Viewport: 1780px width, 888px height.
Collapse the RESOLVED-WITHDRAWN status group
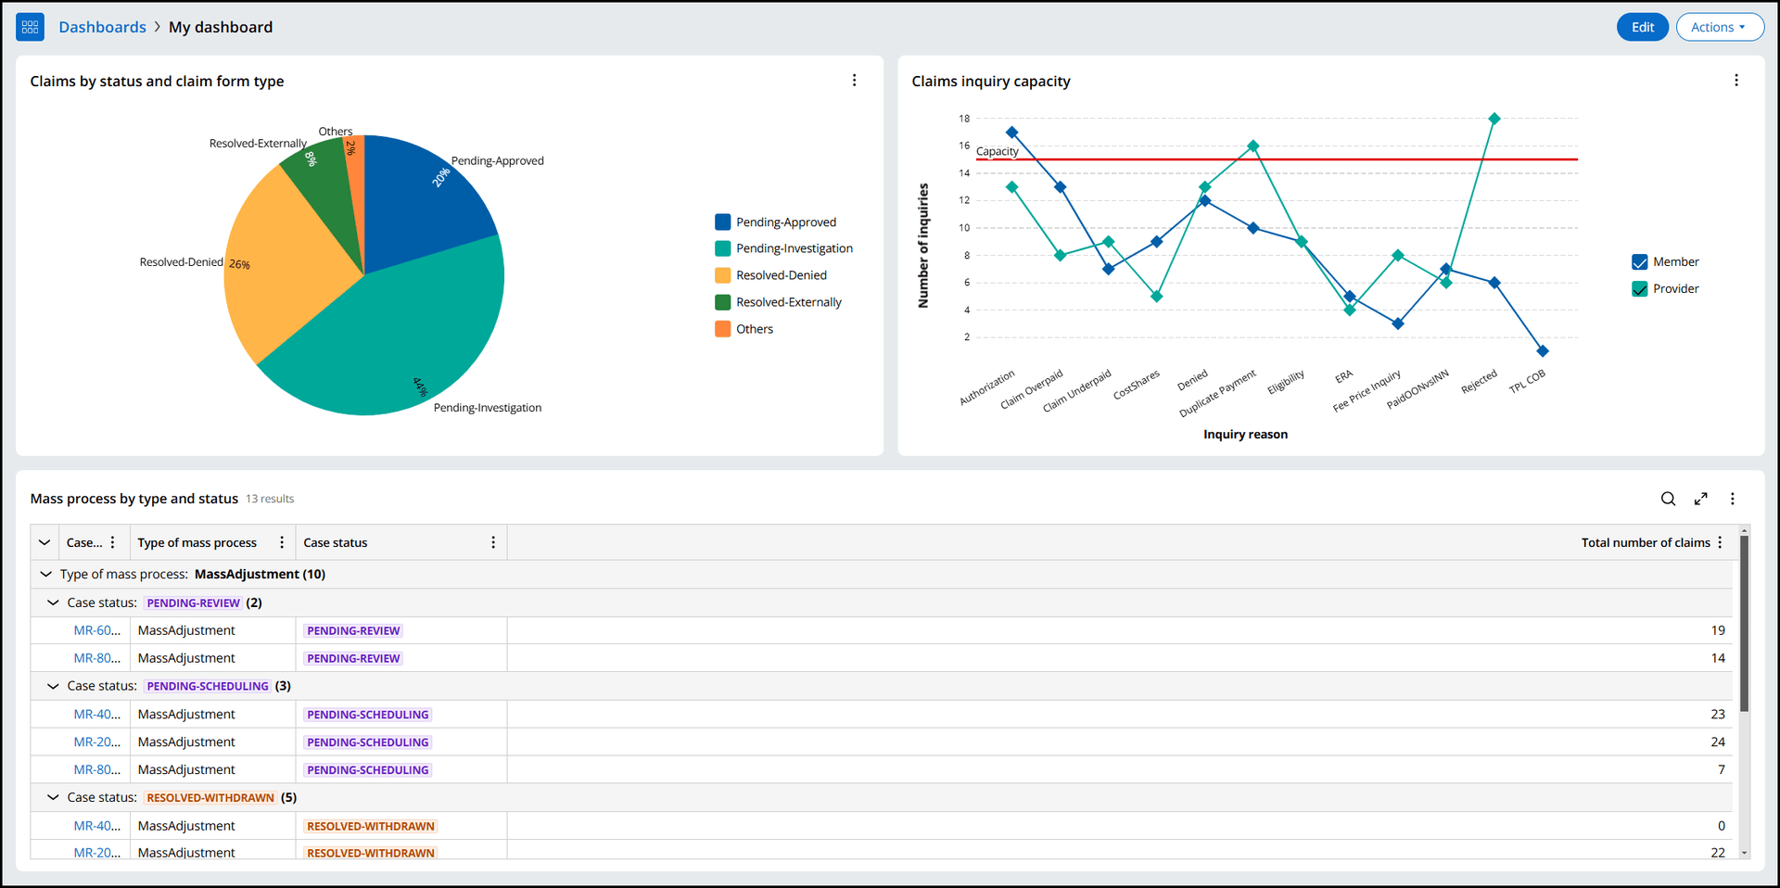click(x=53, y=797)
